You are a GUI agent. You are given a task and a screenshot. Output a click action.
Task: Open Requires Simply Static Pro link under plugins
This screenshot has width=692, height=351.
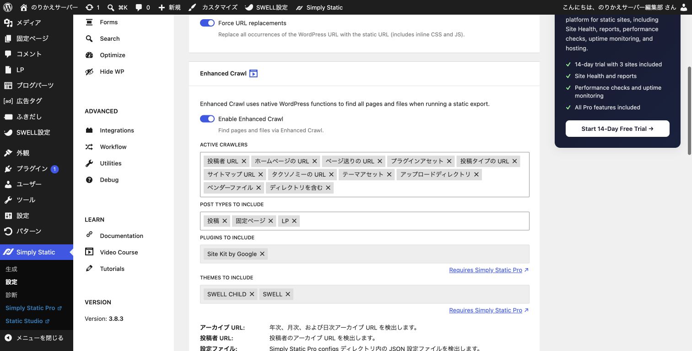489,270
